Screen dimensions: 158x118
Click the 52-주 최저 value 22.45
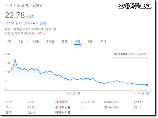pos(138,107)
